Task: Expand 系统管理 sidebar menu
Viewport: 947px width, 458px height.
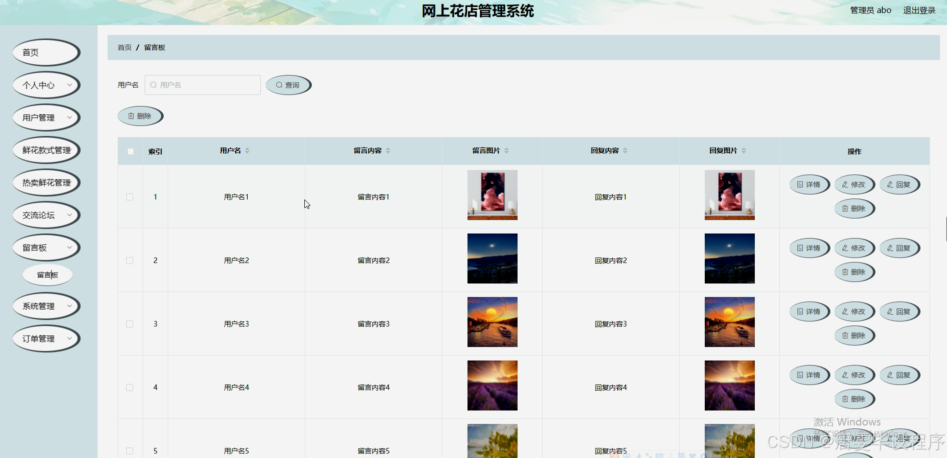Action: pyautogui.click(x=46, y=306)
